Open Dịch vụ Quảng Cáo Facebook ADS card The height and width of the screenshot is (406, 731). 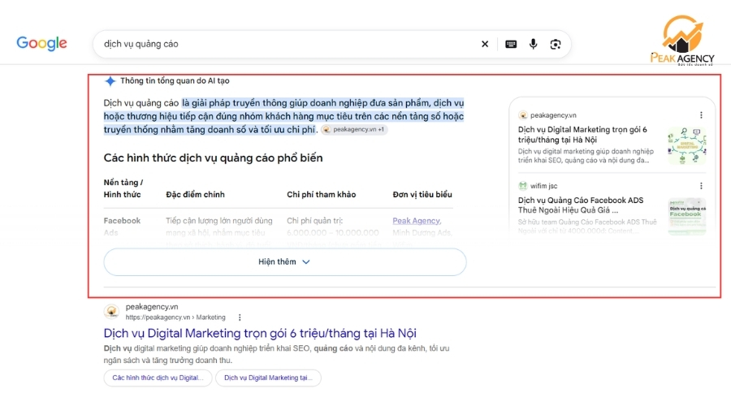coord(581,205)
